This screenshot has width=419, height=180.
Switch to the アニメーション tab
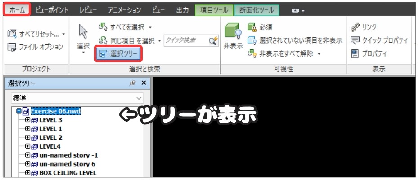pos(124,10)
